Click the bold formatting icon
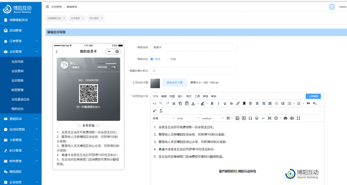 click(x=212, y=103)
